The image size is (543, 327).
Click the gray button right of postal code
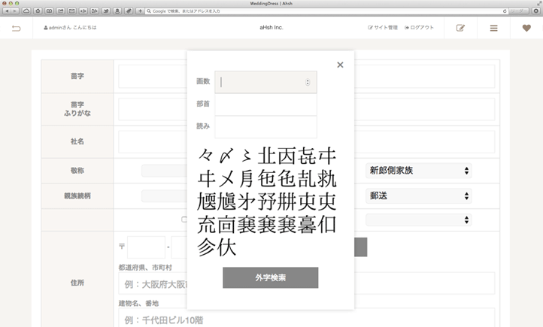click(x=360, y=247)
